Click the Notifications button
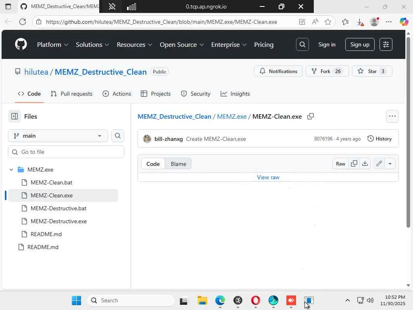Image resolution: width=413 pixels, height=310 pixels. point(278,71)
